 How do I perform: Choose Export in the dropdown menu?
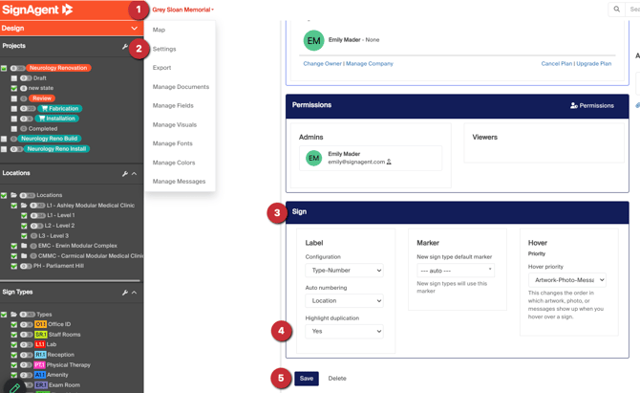(161, 68)
